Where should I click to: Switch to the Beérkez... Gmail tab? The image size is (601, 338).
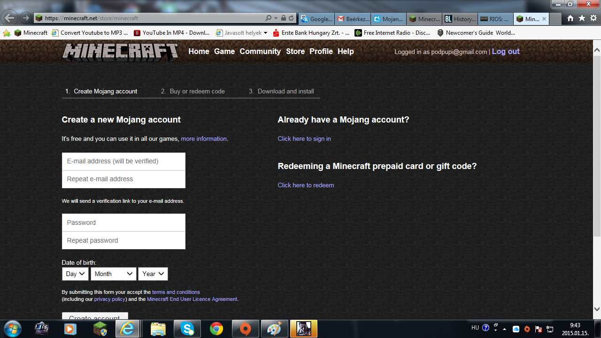pyautogui.click(x=354, y=19)
